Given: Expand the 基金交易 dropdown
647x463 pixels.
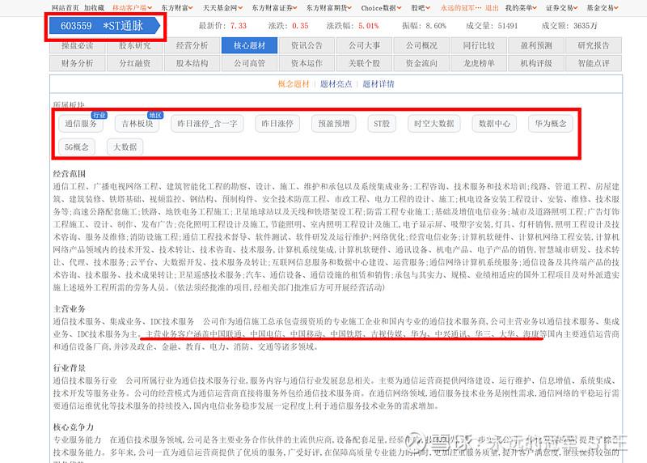Looking at the screenshot, I should tap(603, 8).
